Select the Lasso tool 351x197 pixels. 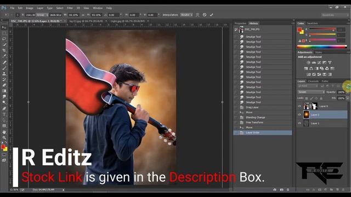[x=4, y=39]
